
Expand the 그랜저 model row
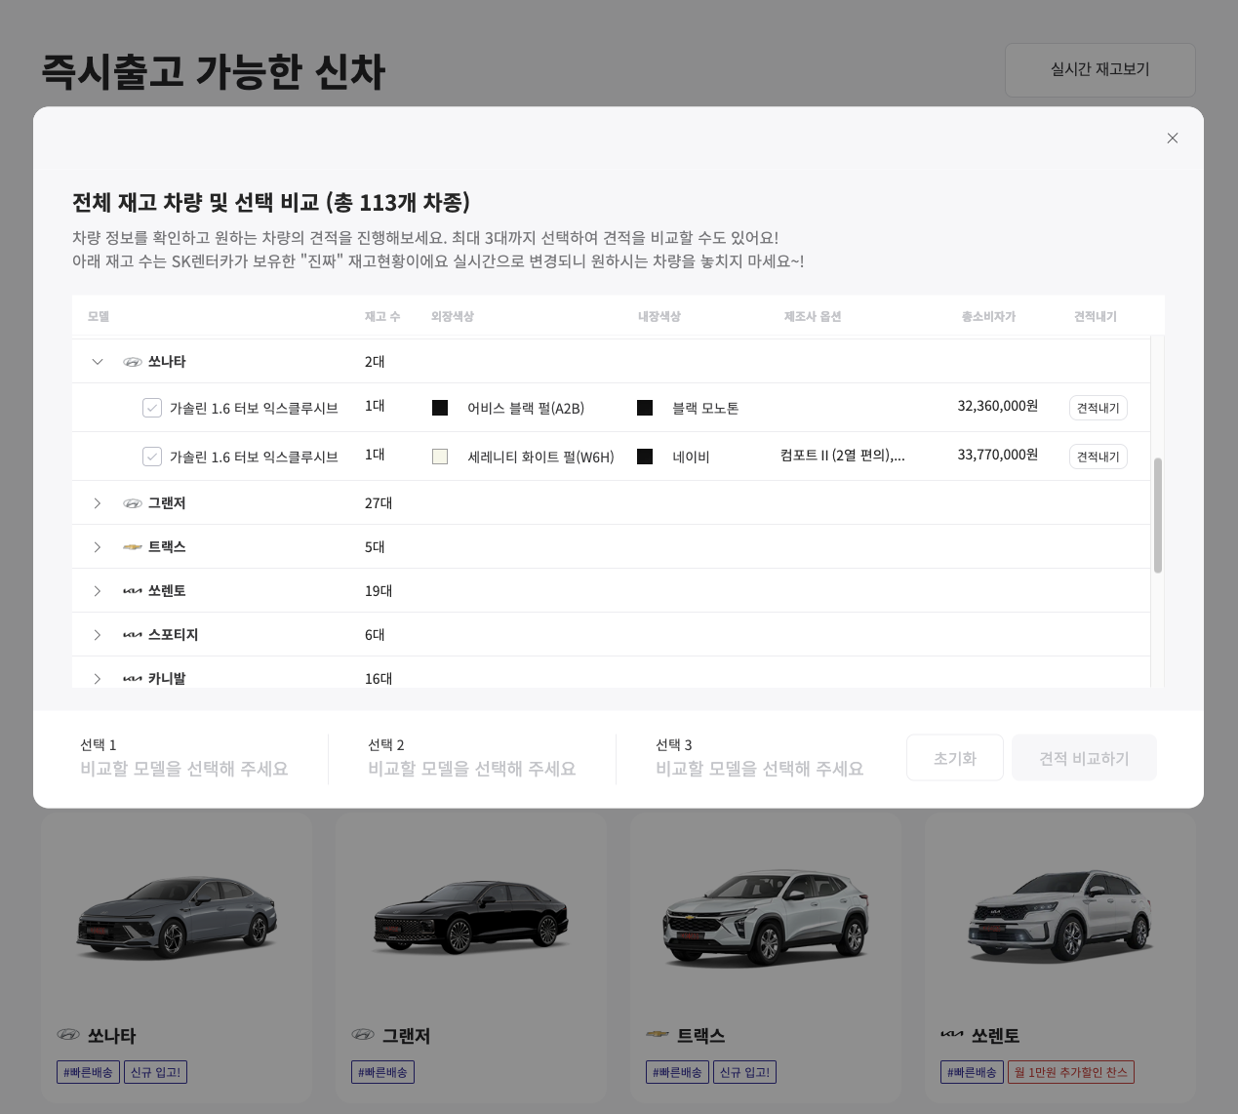98,503
